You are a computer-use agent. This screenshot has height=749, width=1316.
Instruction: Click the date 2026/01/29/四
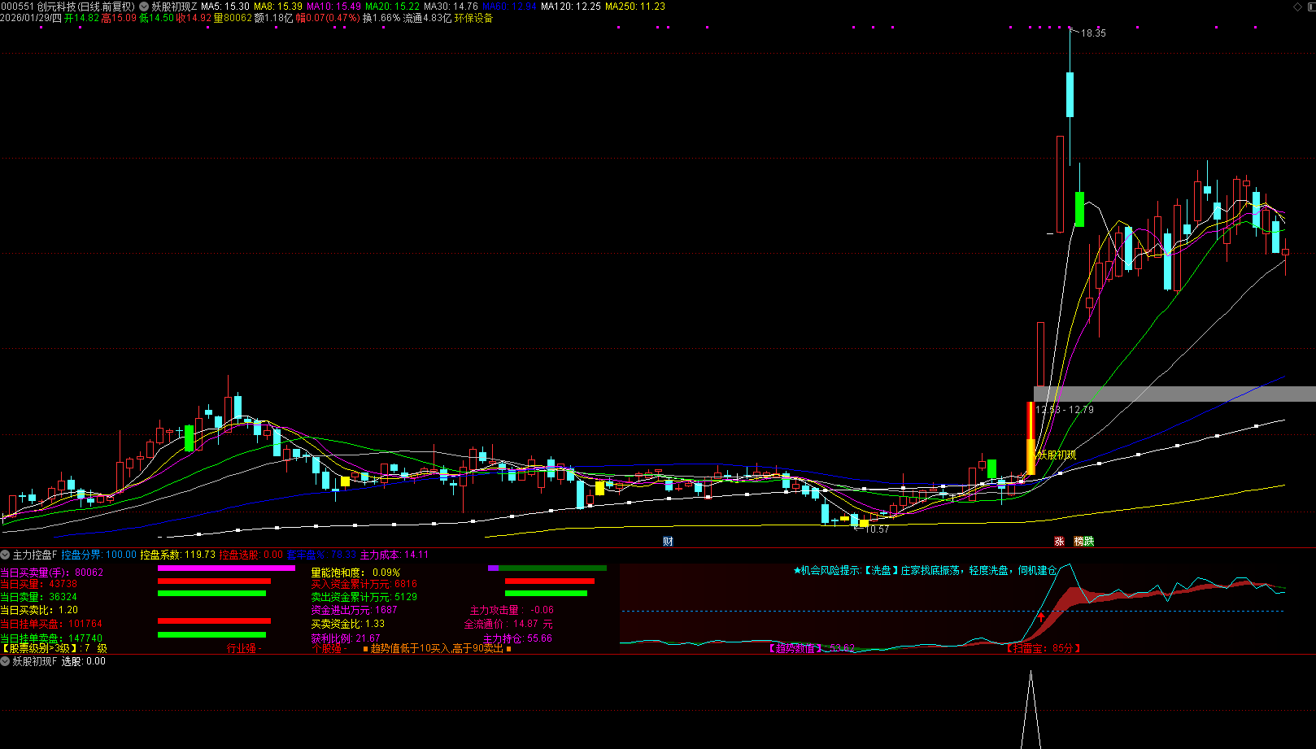[31, 18]
